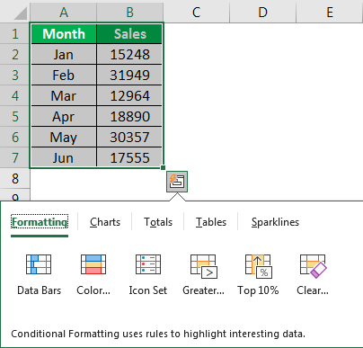
Task: Open the Totals tab
Action: tap(158, 222)
